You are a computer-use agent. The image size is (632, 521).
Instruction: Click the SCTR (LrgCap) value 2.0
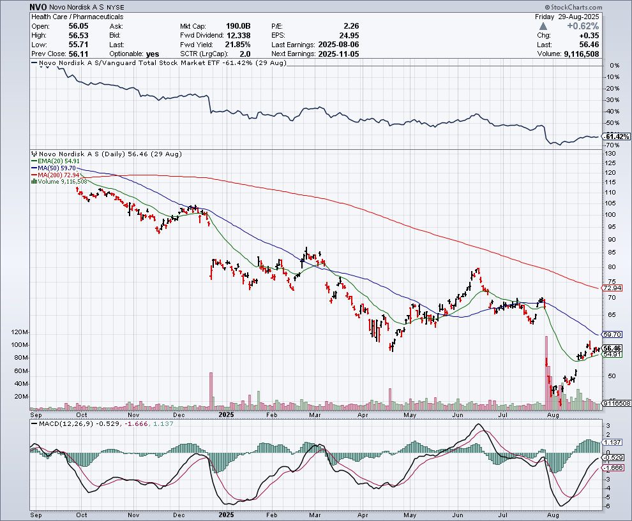click(245, 54)
